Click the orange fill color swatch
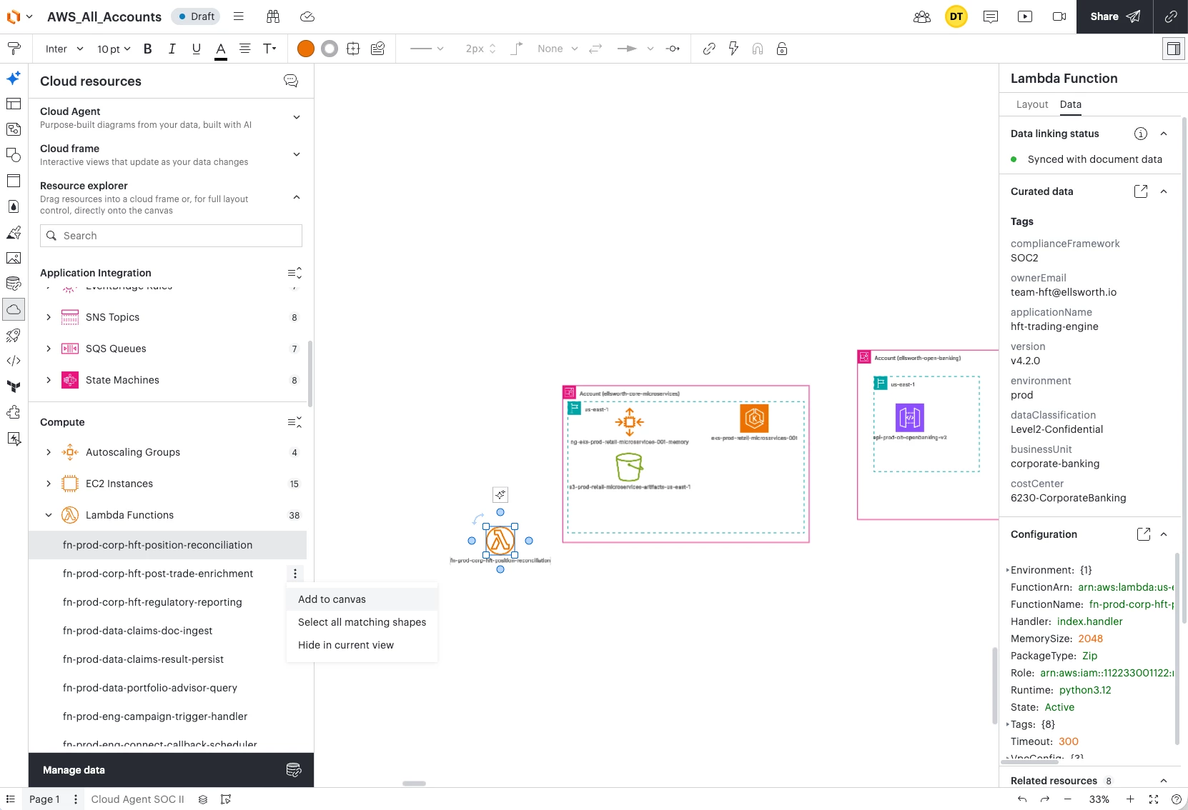The image size is (1188, 810). tap(306, 49)
